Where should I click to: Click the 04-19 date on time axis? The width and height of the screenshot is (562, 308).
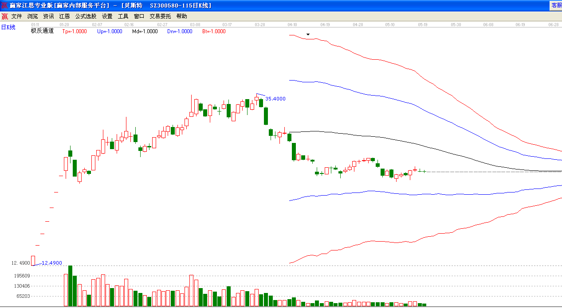pyautogui.click(x=325, y=25)
